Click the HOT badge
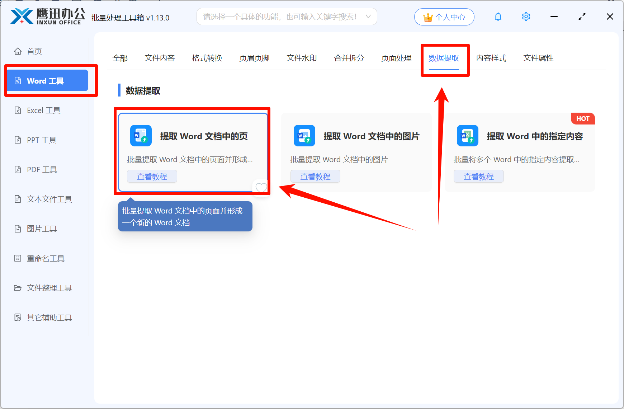Screen dimensions: 624x409 (583, 119)
